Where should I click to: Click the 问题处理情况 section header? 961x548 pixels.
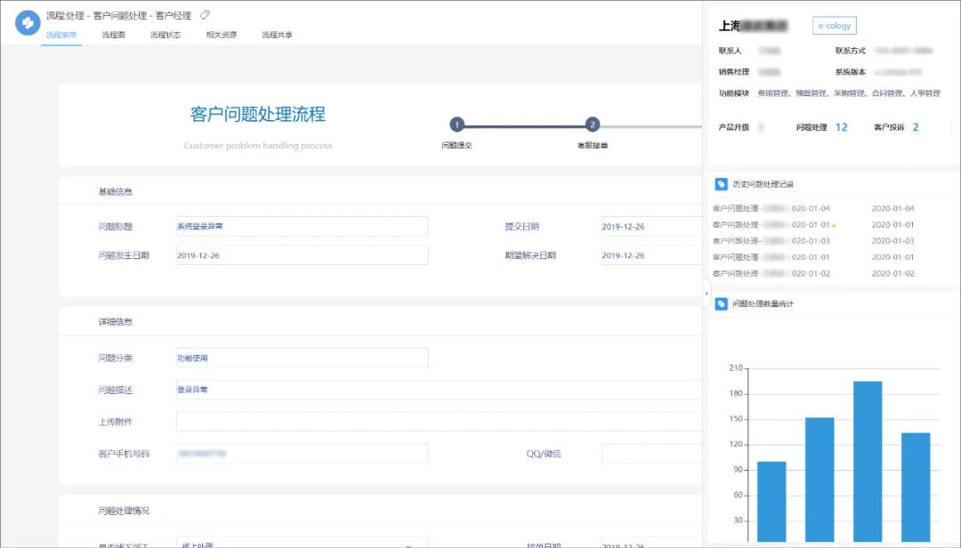click(x=124, y=511)
